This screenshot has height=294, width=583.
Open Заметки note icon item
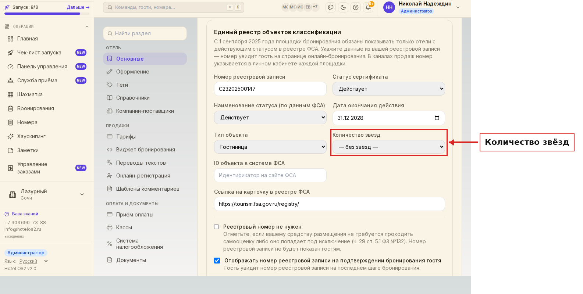point(47,150)
